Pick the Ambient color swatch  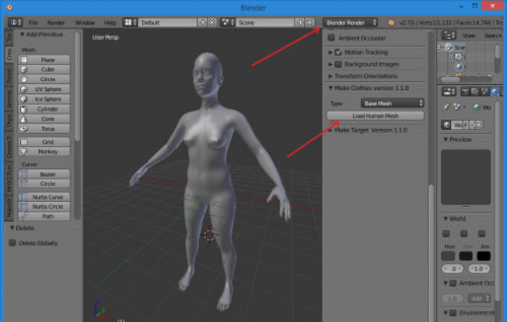point(483,256)
